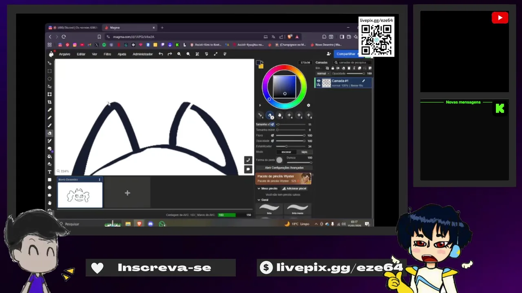This screenshot has width=522, height=293.
Task: Select the eraser tool
Action: pos(50,133)
